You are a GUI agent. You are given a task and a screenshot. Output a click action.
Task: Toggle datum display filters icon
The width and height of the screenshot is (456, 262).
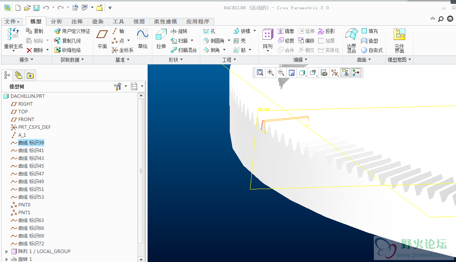335,73
